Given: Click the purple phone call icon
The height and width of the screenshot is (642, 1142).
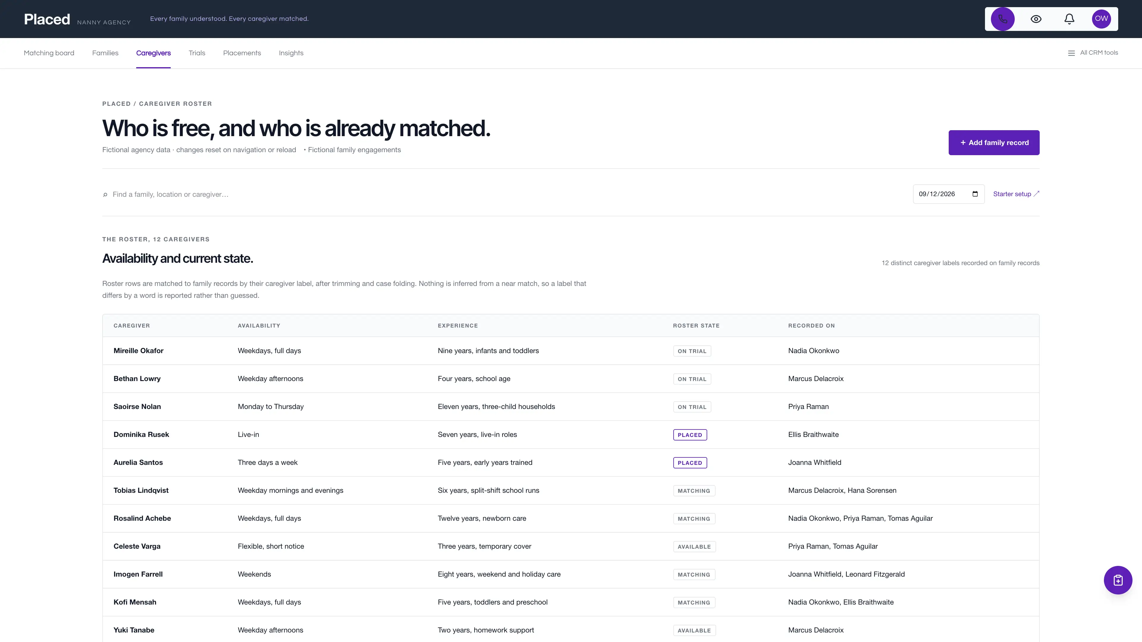Looking at the screenshot, I should pyautogui.click(x=1002, y=19).
